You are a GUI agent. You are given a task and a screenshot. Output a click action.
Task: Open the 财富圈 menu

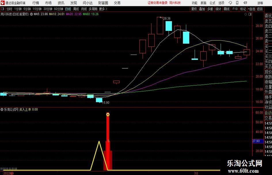tap(103, 3)
